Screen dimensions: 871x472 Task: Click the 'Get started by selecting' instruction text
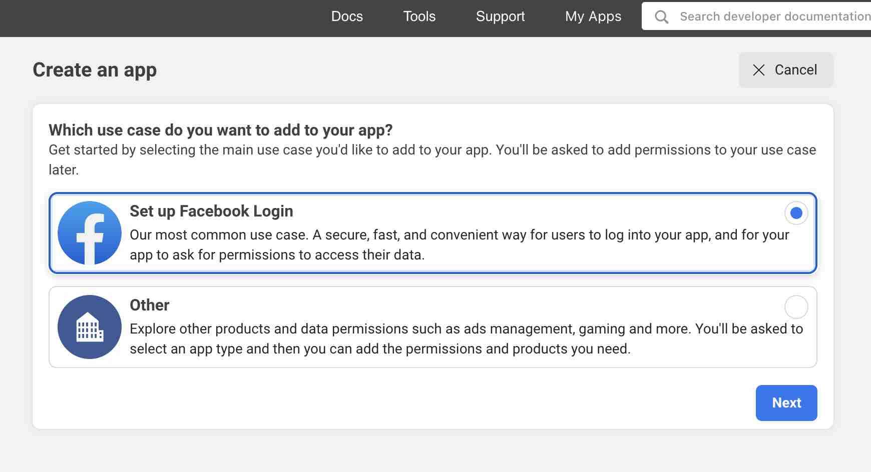click(x=431, y=150)
